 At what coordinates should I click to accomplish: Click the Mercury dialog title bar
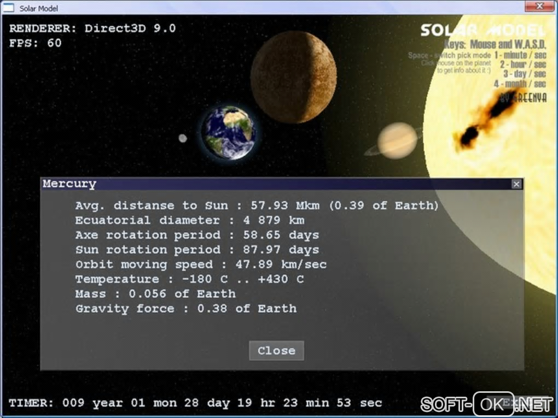(x=276, y=184)
